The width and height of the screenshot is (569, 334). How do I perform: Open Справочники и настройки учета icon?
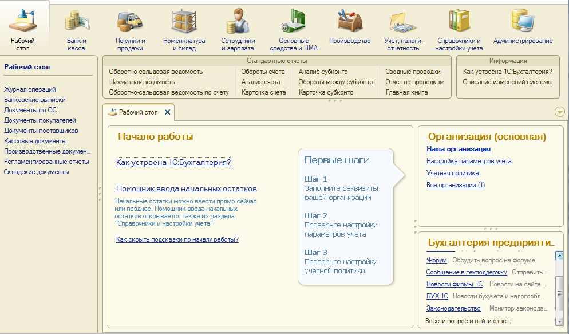click(x=459, y=21)
